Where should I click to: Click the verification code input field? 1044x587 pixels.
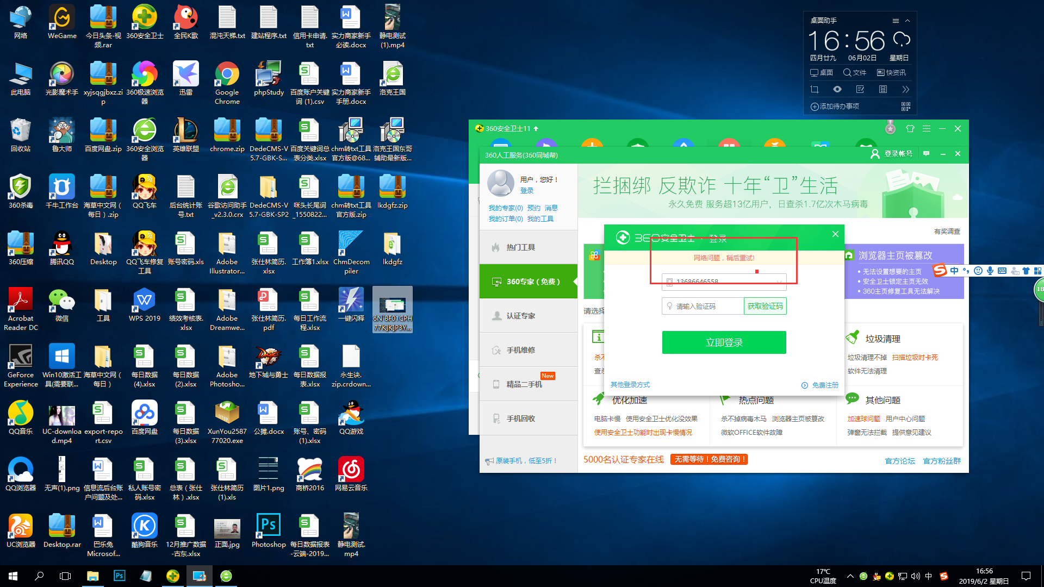point(702,306)
